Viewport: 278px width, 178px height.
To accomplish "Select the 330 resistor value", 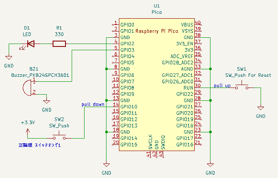I will coord(59,34).
